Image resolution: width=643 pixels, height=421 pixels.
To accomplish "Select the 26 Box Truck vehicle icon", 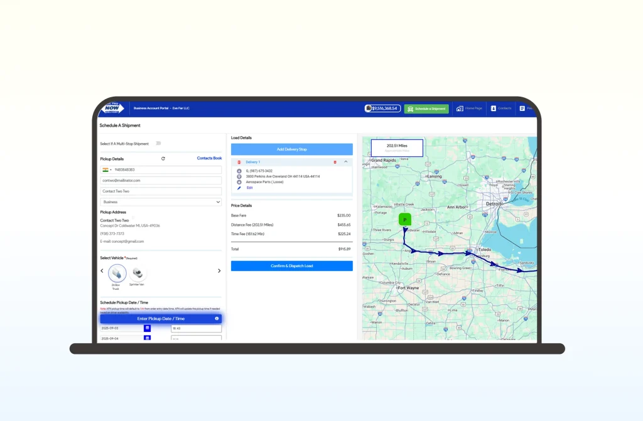I will click(117, 273).
